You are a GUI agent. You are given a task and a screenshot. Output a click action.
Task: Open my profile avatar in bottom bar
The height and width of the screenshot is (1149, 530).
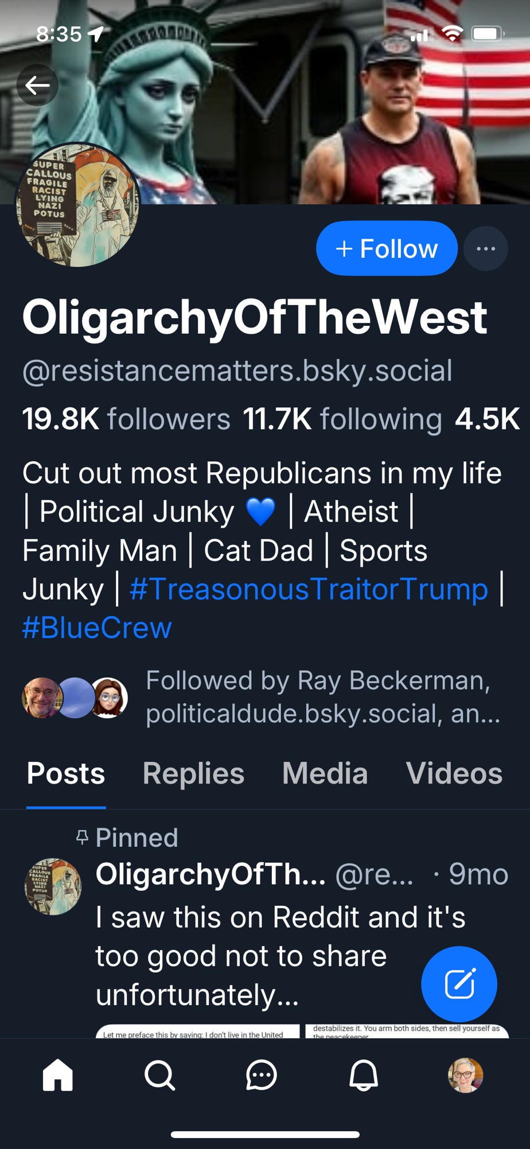coord(465,1075)
